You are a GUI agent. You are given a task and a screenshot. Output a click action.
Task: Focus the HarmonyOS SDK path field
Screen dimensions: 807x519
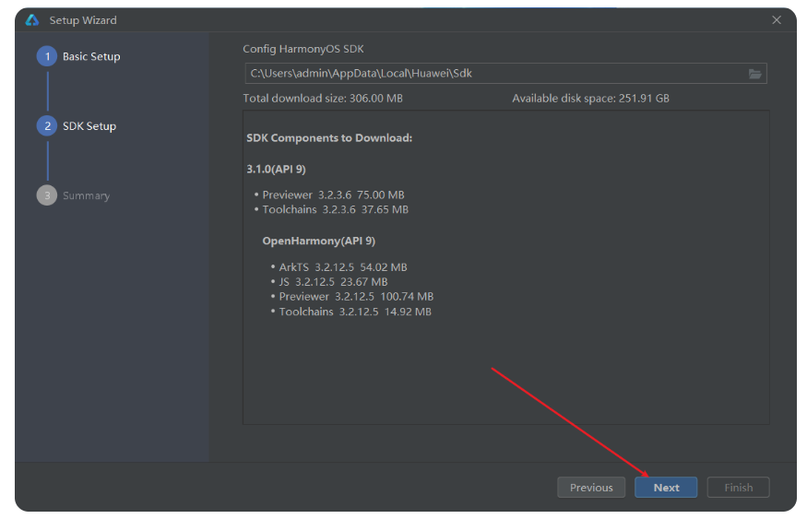[505, 74]
